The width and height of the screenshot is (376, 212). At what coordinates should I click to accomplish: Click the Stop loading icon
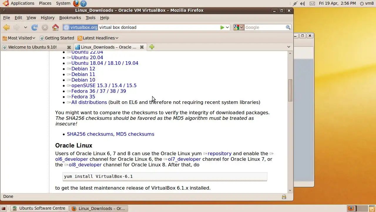[45, 27]
